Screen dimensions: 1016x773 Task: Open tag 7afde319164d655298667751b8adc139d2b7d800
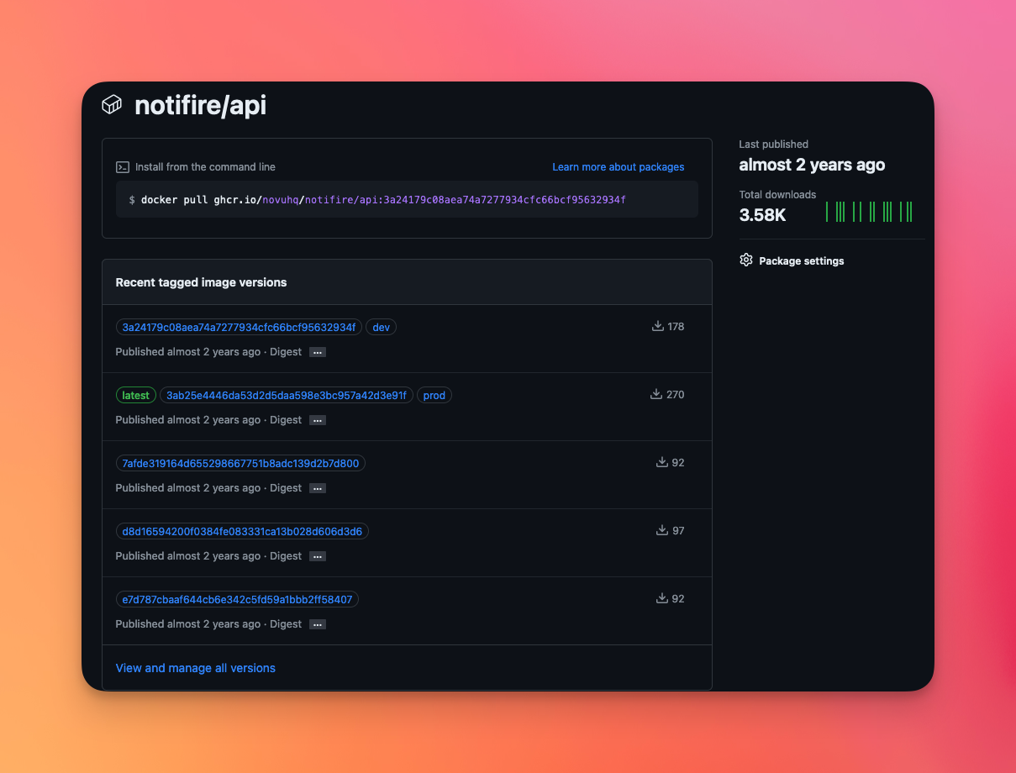240,464
